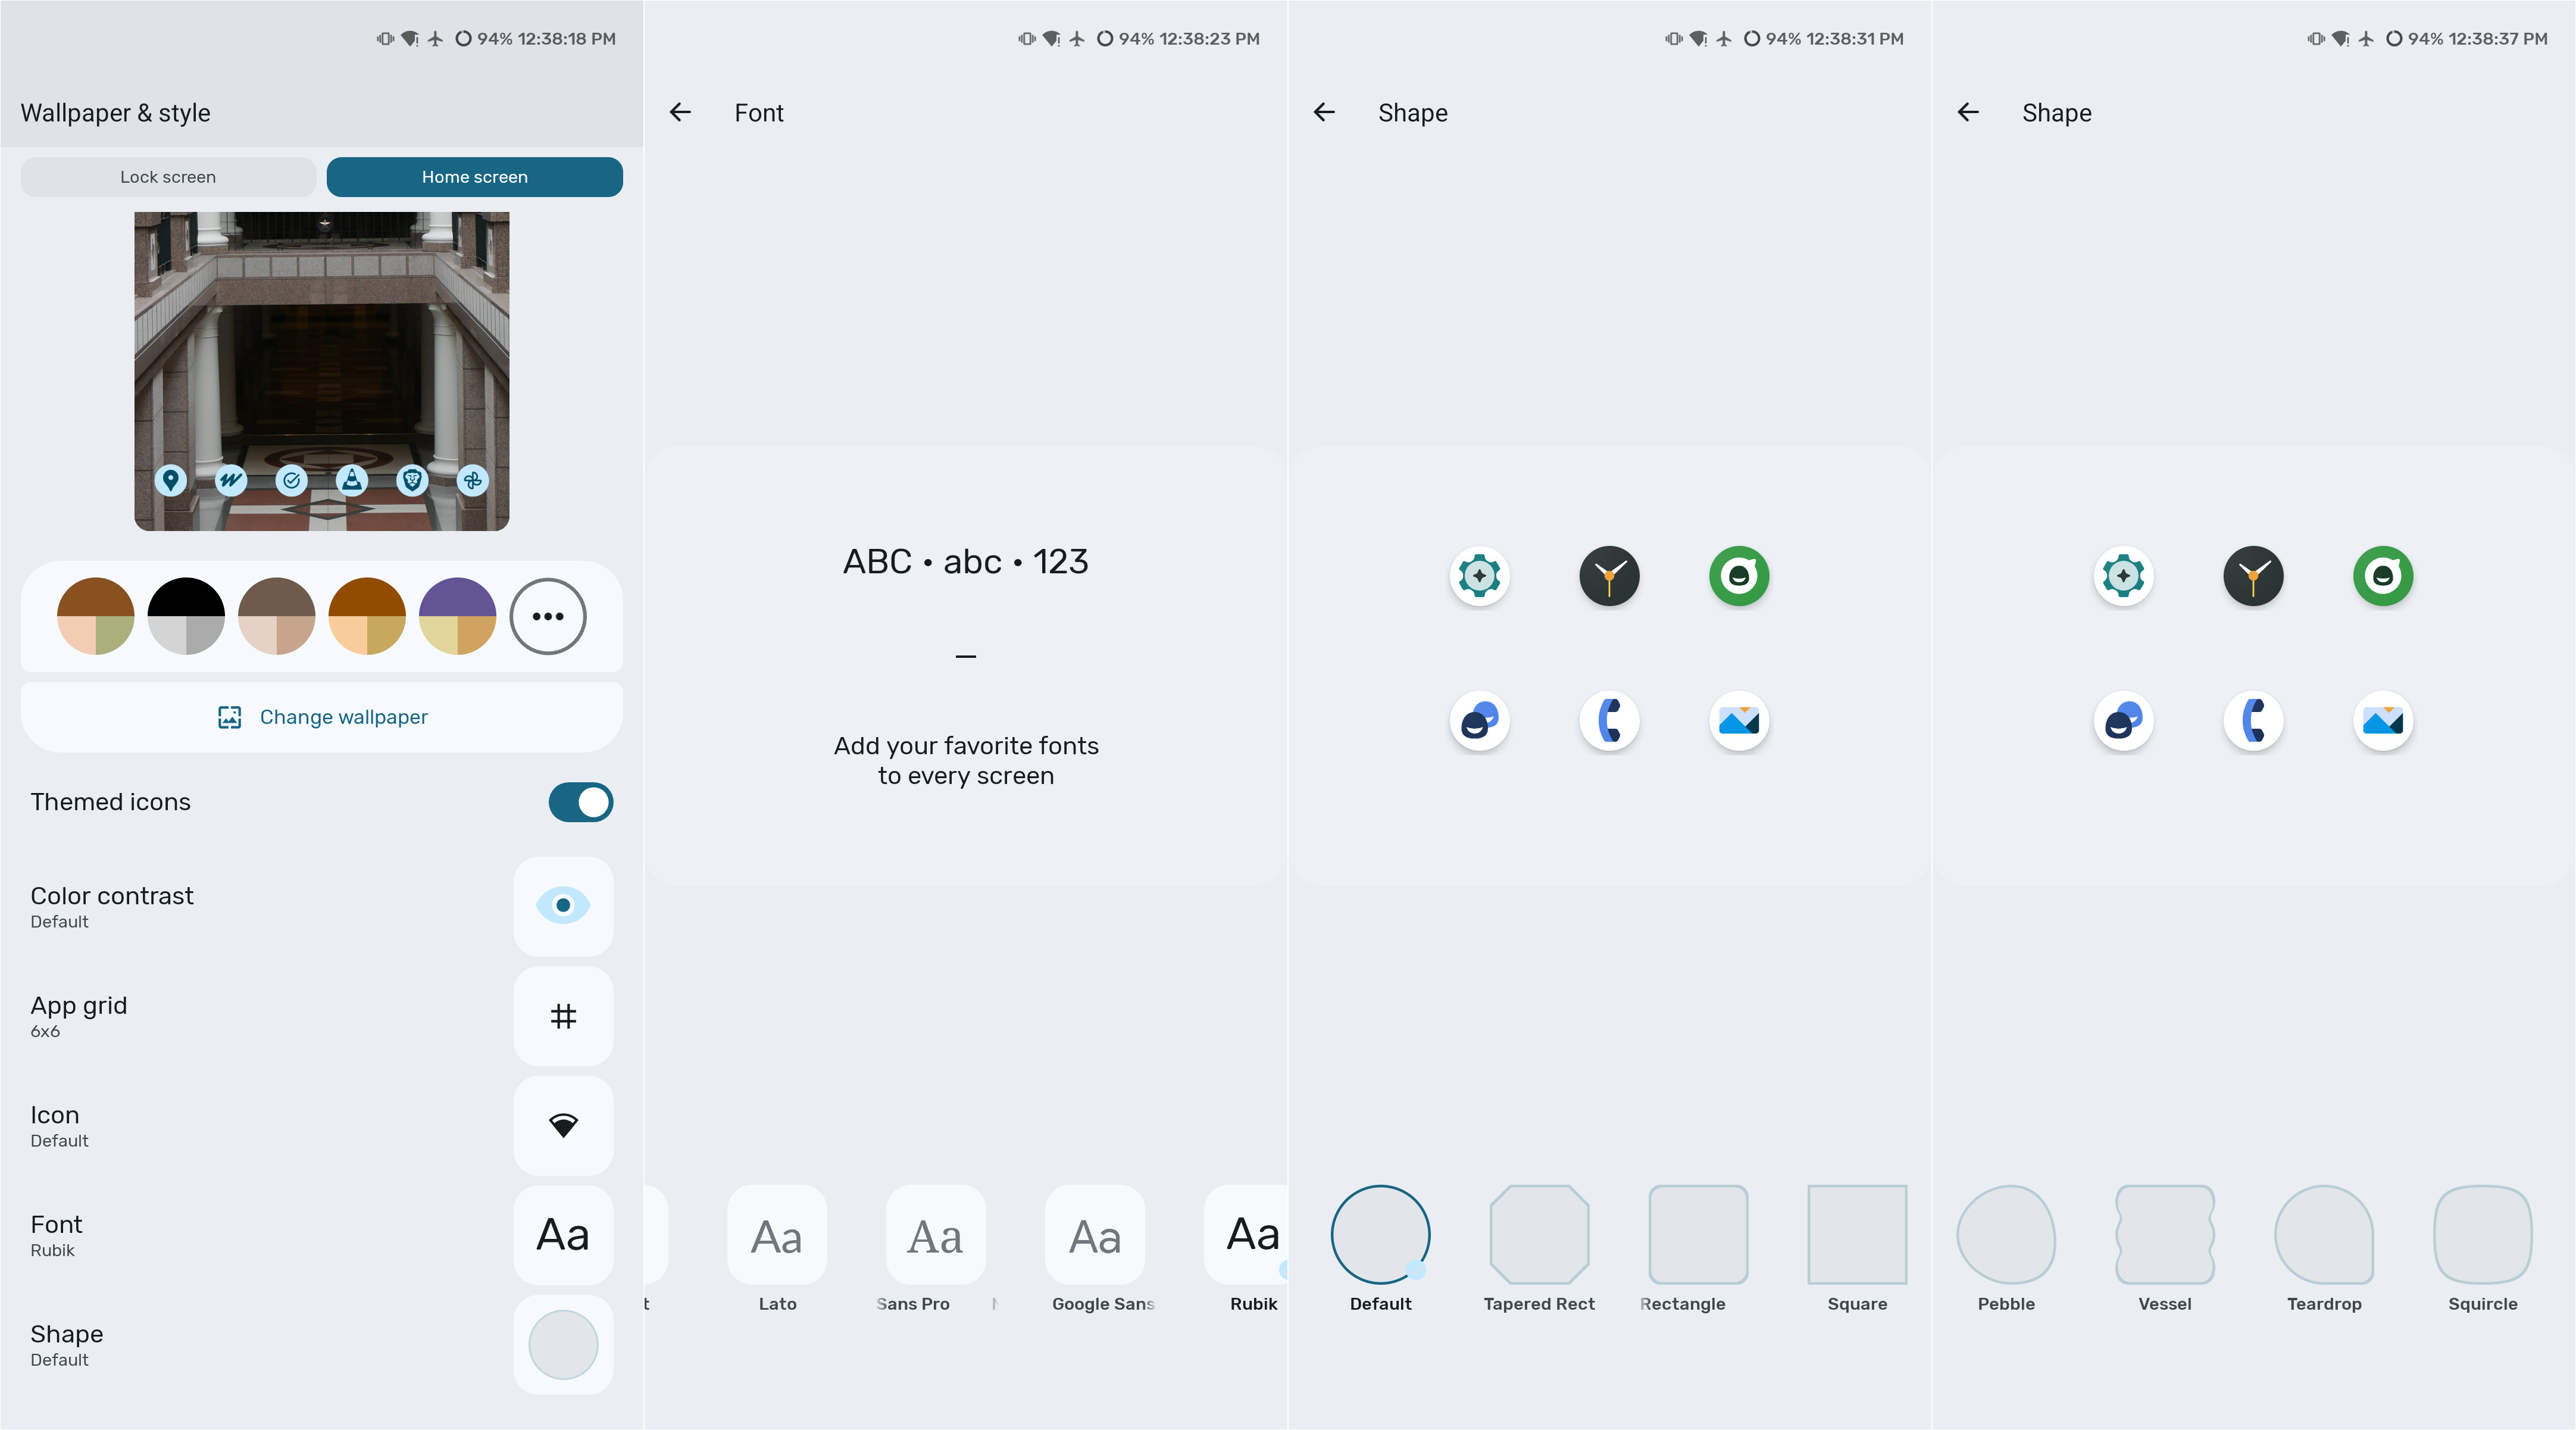Choose the Lato font option

[x=777, y=1235]
